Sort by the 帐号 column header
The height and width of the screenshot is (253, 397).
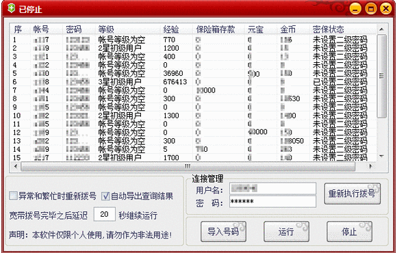click(47, 29)
